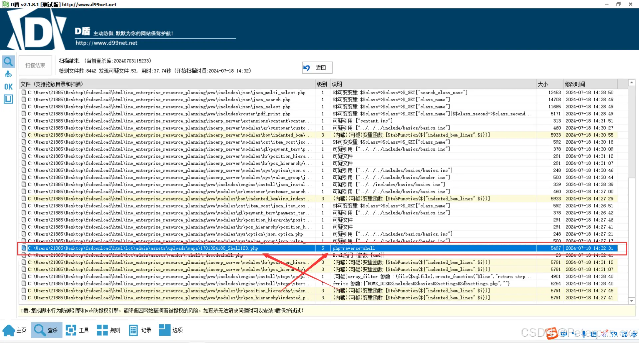The height and width of the screenshot is (343, 639).
Task: Select the level value 5 in highlighted row
Action: (322, 248)
